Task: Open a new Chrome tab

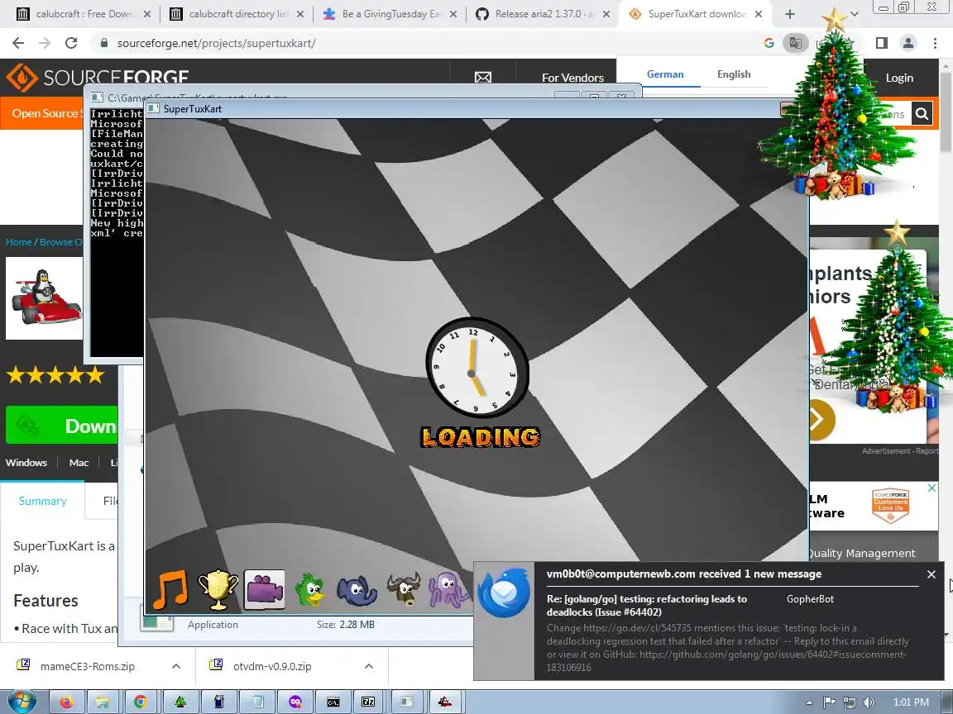Action: click(789, 14)
